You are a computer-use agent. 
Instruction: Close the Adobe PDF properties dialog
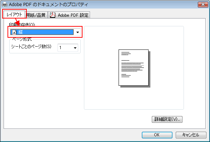tap(203, 5)
